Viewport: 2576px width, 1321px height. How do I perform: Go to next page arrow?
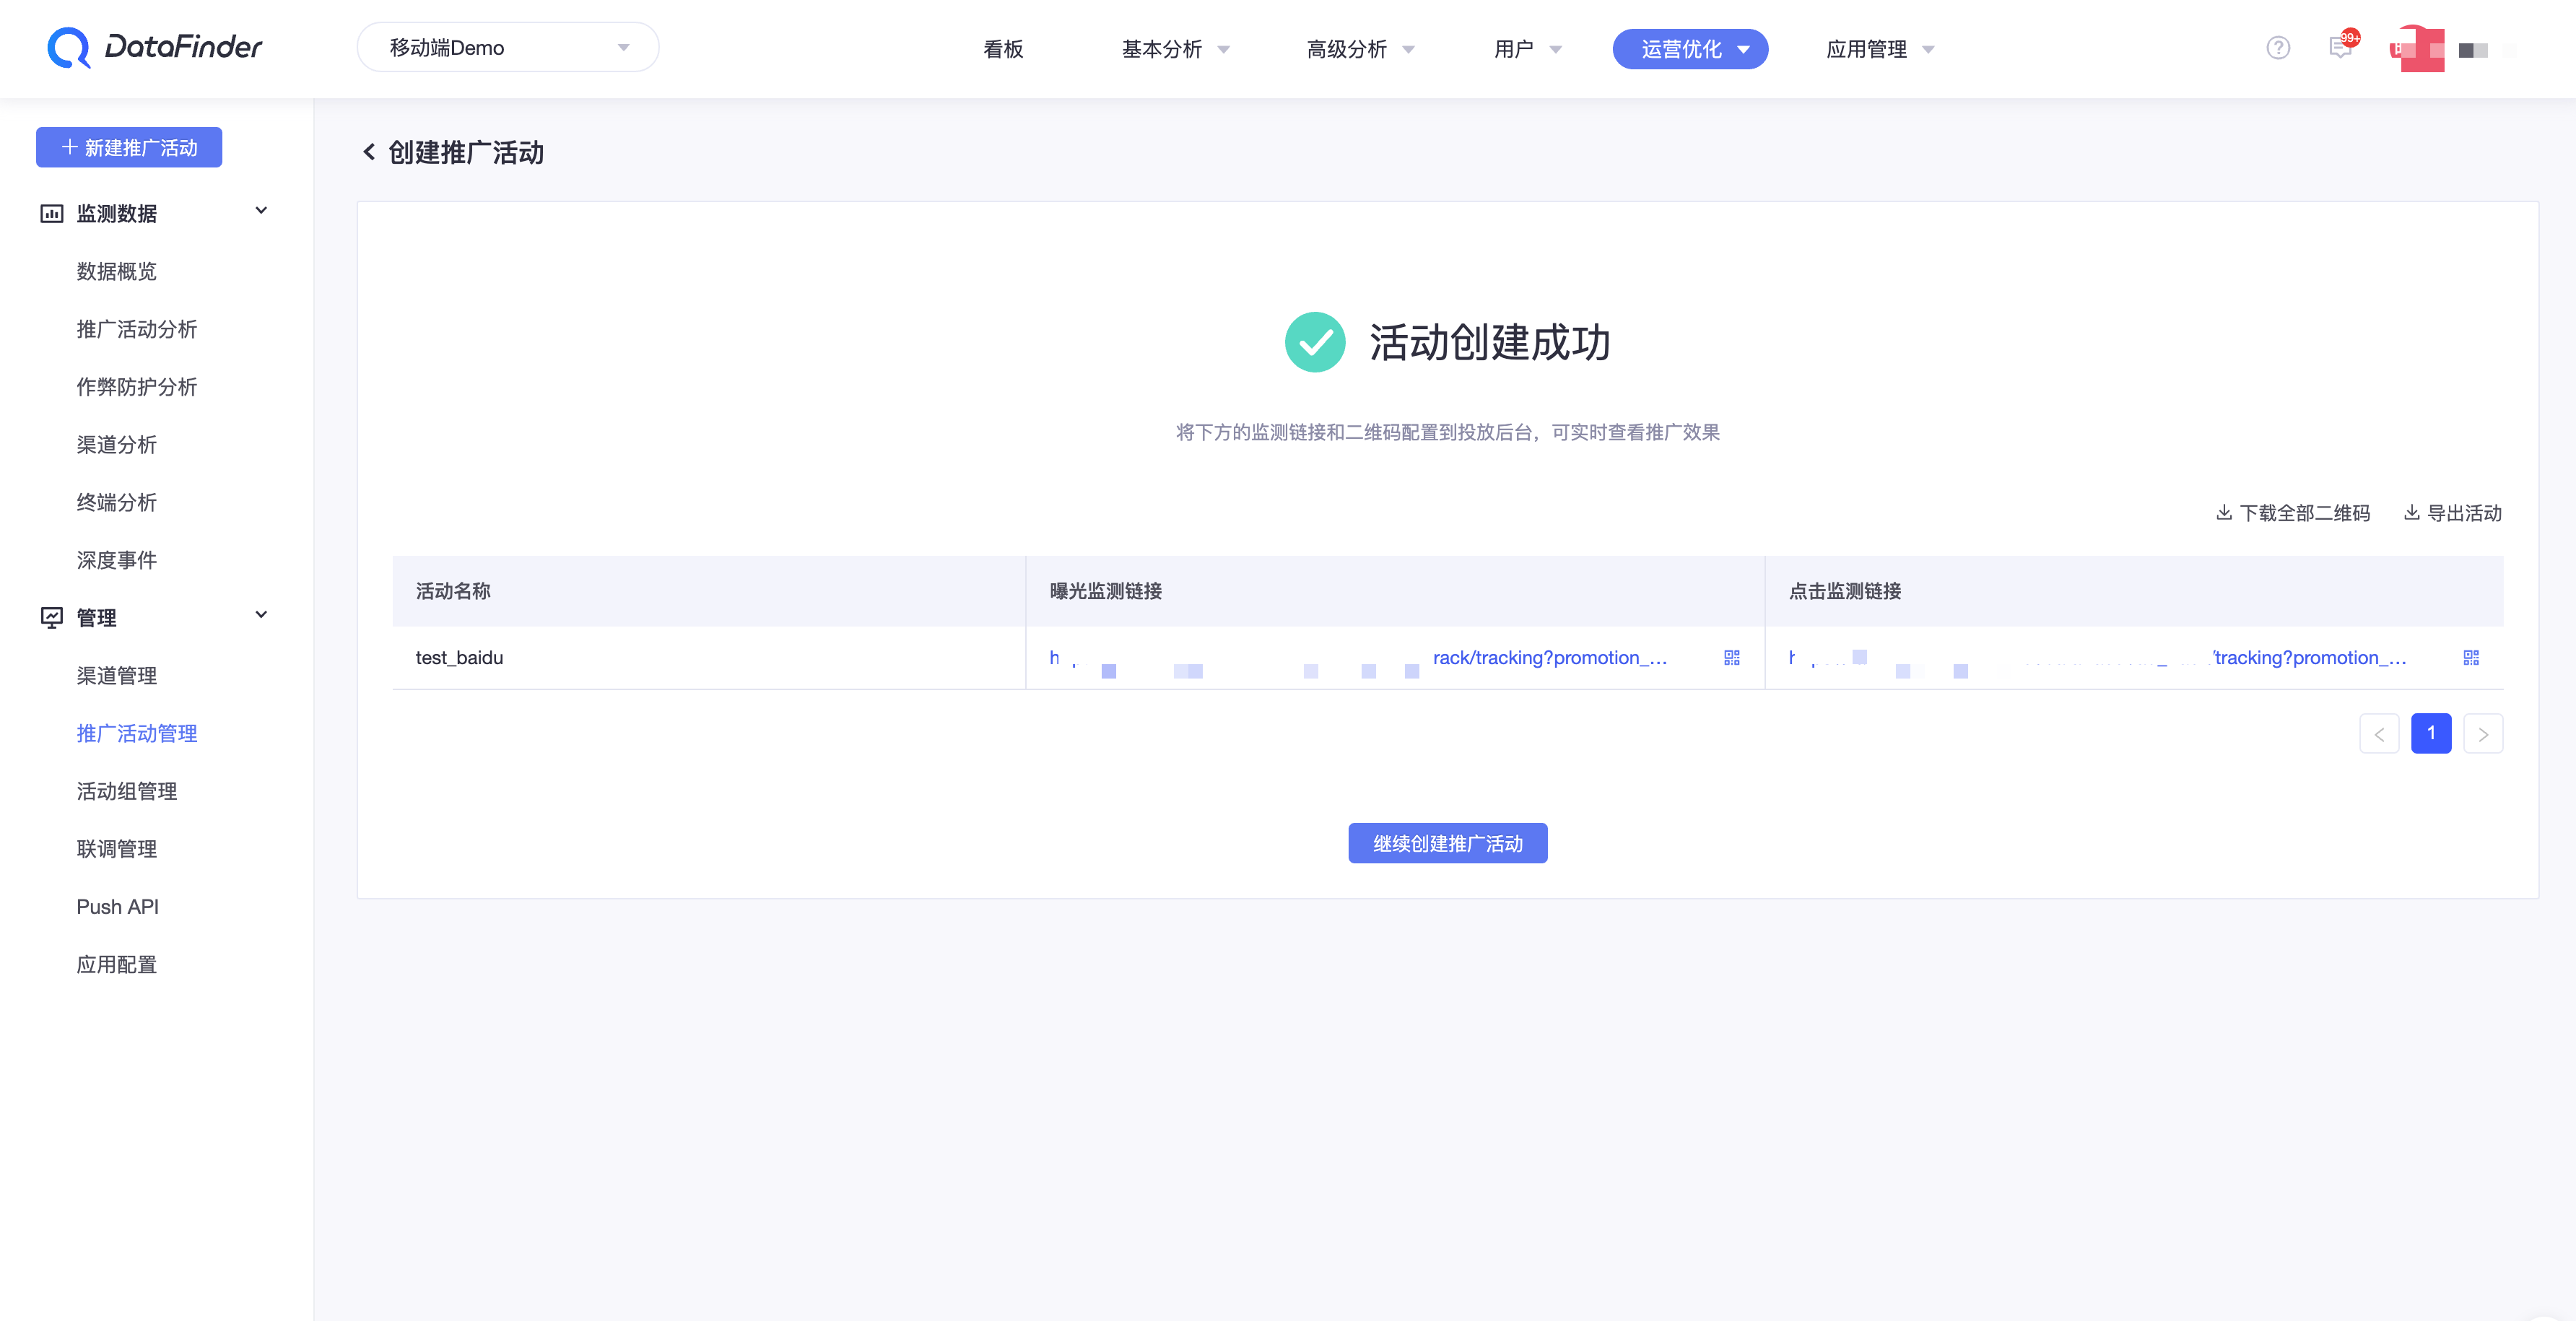click(2483, 733)
